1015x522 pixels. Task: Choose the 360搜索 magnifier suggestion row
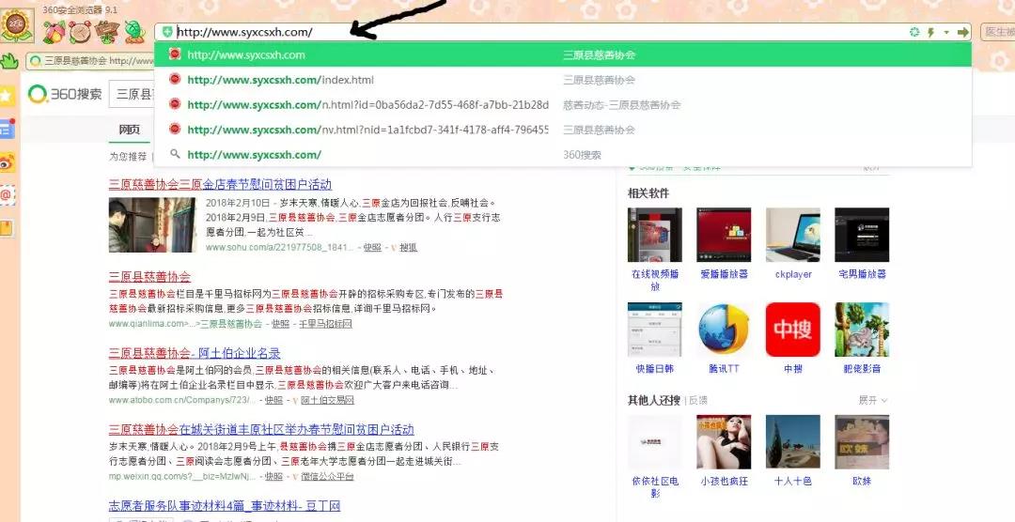point(563,155)
